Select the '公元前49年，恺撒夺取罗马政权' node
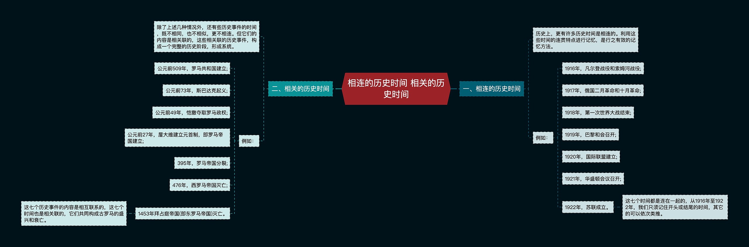The width and height of the screenshot is (749, 247). [x=191, y=113]
